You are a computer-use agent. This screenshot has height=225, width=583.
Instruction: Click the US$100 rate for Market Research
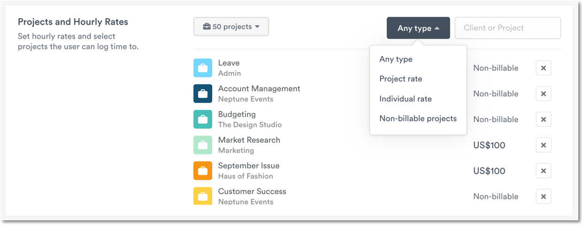tap(489, 145)
